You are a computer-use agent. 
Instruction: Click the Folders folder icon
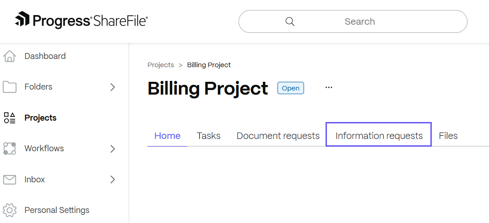click(x=10, y=87)
